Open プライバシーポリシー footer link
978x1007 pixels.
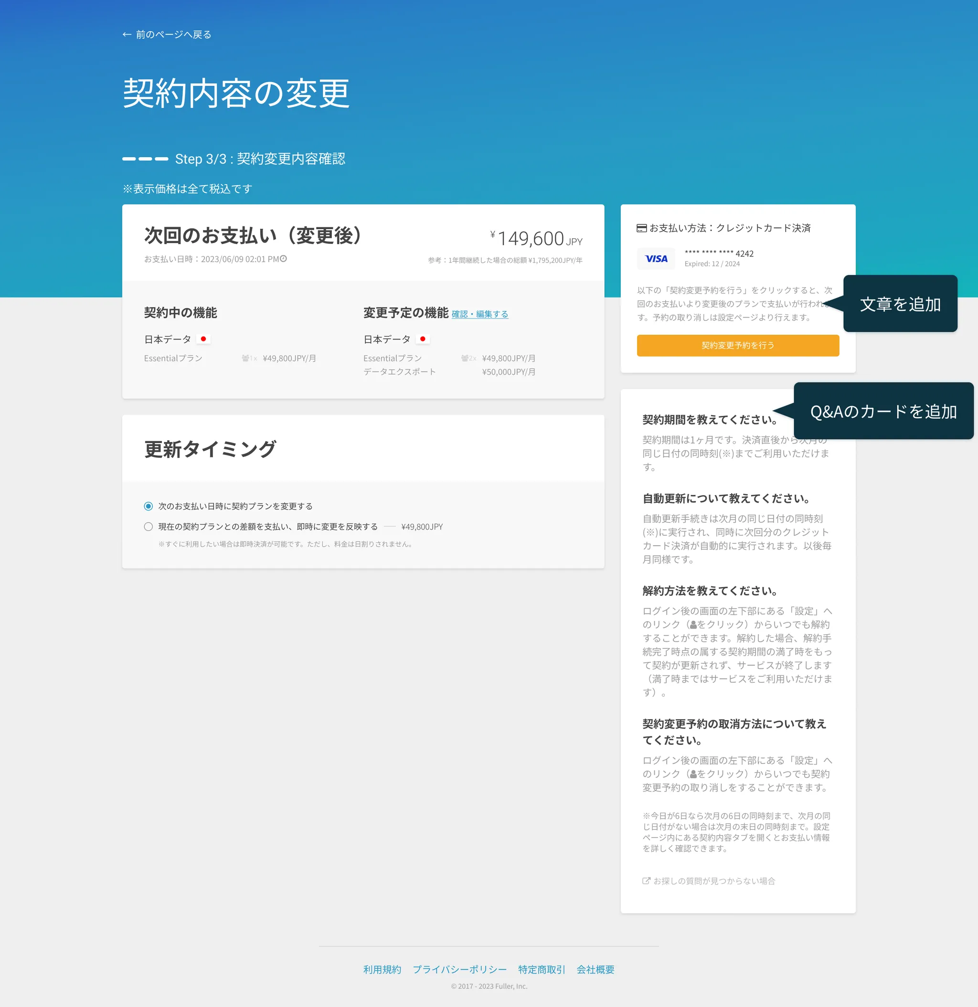(459, 969)
